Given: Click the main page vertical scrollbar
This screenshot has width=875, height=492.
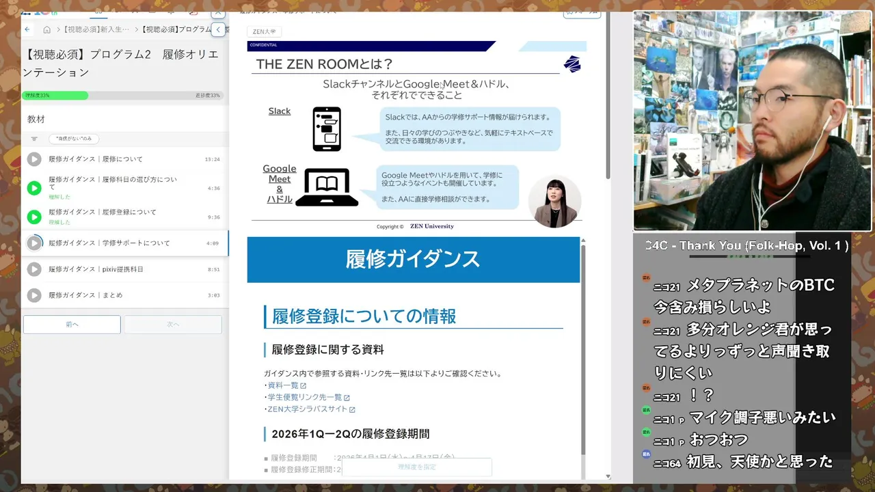Looking at the screenshot, I should (x=608, y=96).
